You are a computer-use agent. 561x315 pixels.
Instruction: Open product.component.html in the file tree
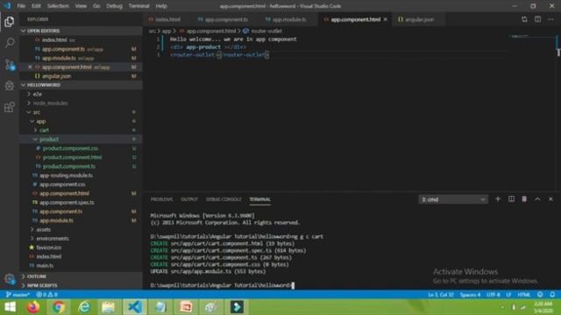tap(72, 157)
